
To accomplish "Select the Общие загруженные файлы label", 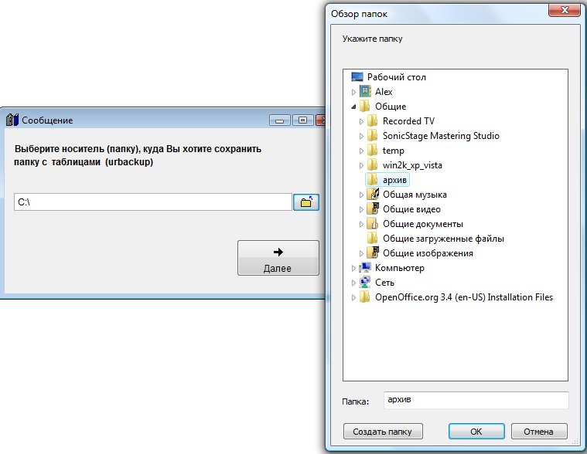I will [443, 238].
